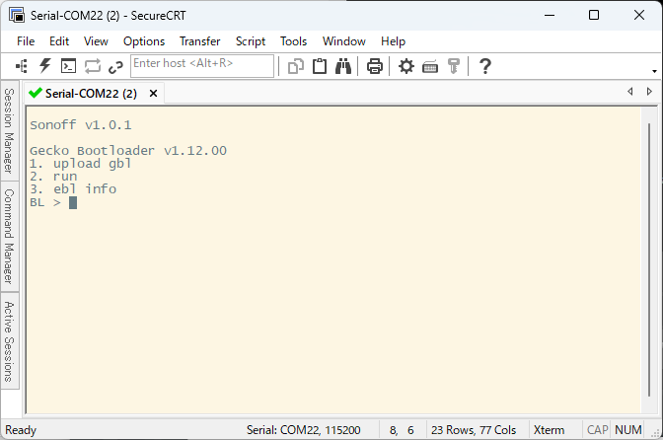Viewport: 663px width, 440px height.
Task: Click the '3. ebl info' terminal line
Action: pos(73,189)
